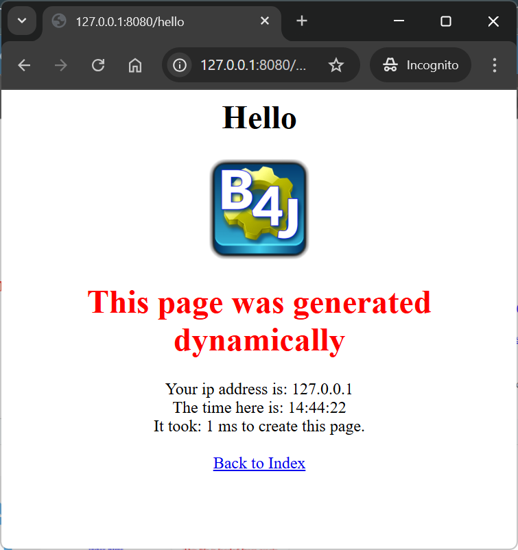Reload the current page

pos(98,65)
